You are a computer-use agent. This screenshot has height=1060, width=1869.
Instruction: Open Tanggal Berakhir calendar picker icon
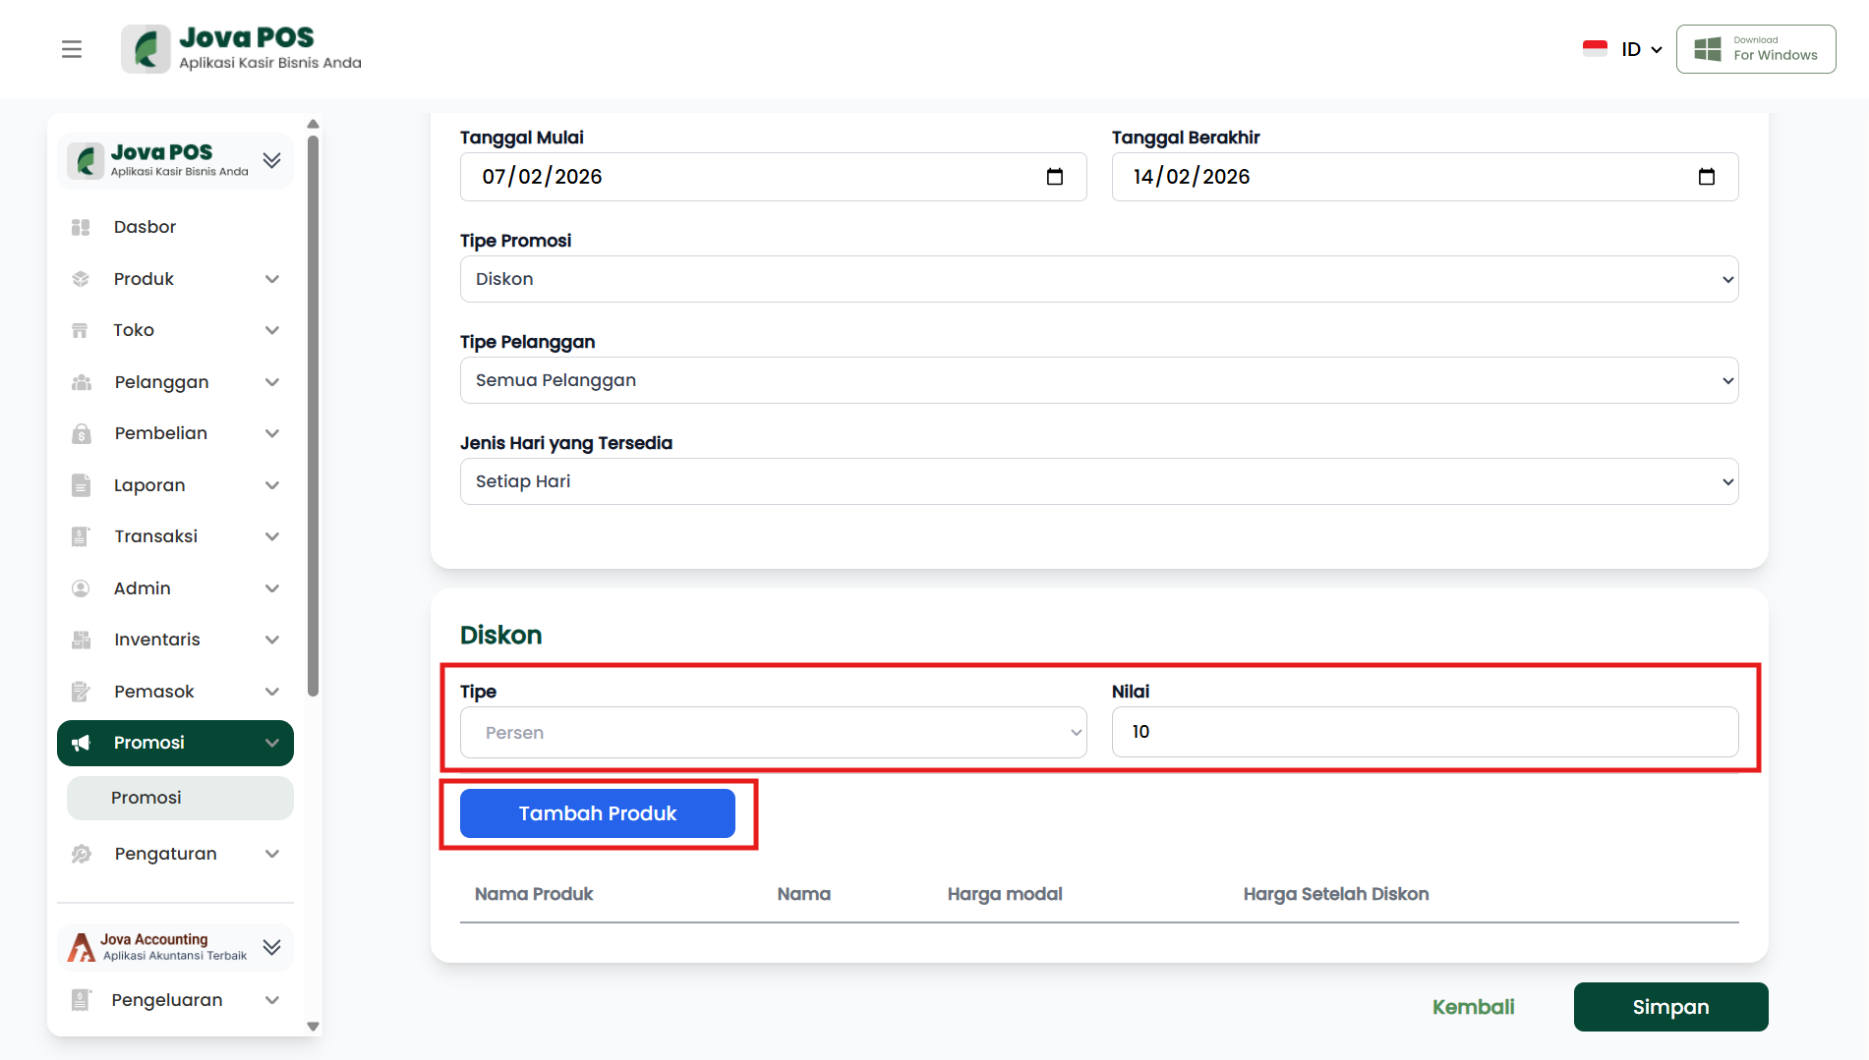pyautogui.click(x=1706, y=177)
